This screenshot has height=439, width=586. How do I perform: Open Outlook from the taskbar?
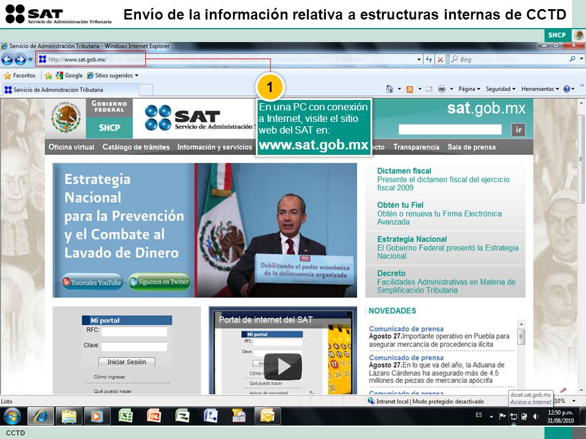click(267, 415)
